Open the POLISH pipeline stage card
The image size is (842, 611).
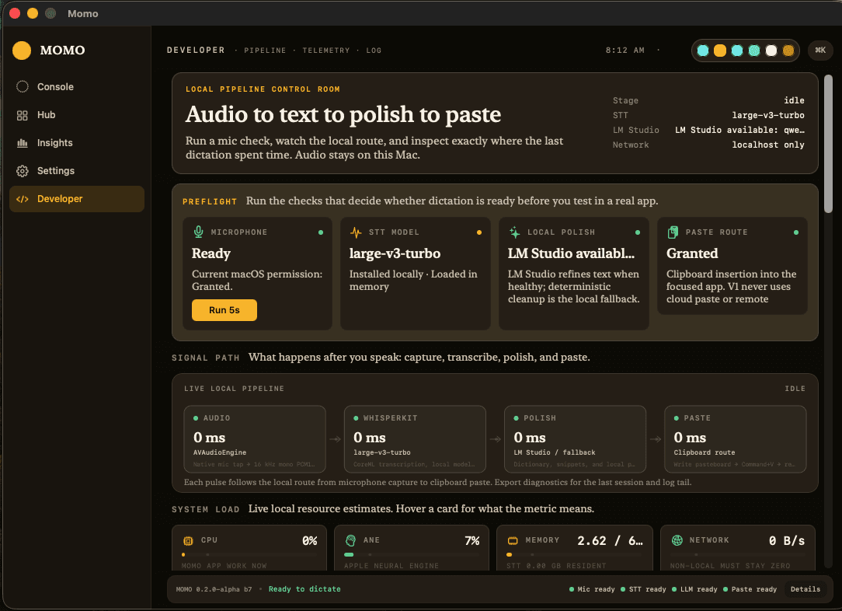pyautogui.click(x=575, y=439)
